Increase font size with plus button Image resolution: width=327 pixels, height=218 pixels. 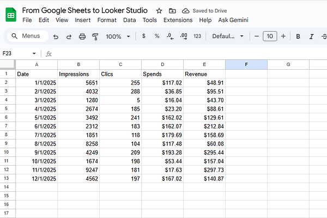283,37
